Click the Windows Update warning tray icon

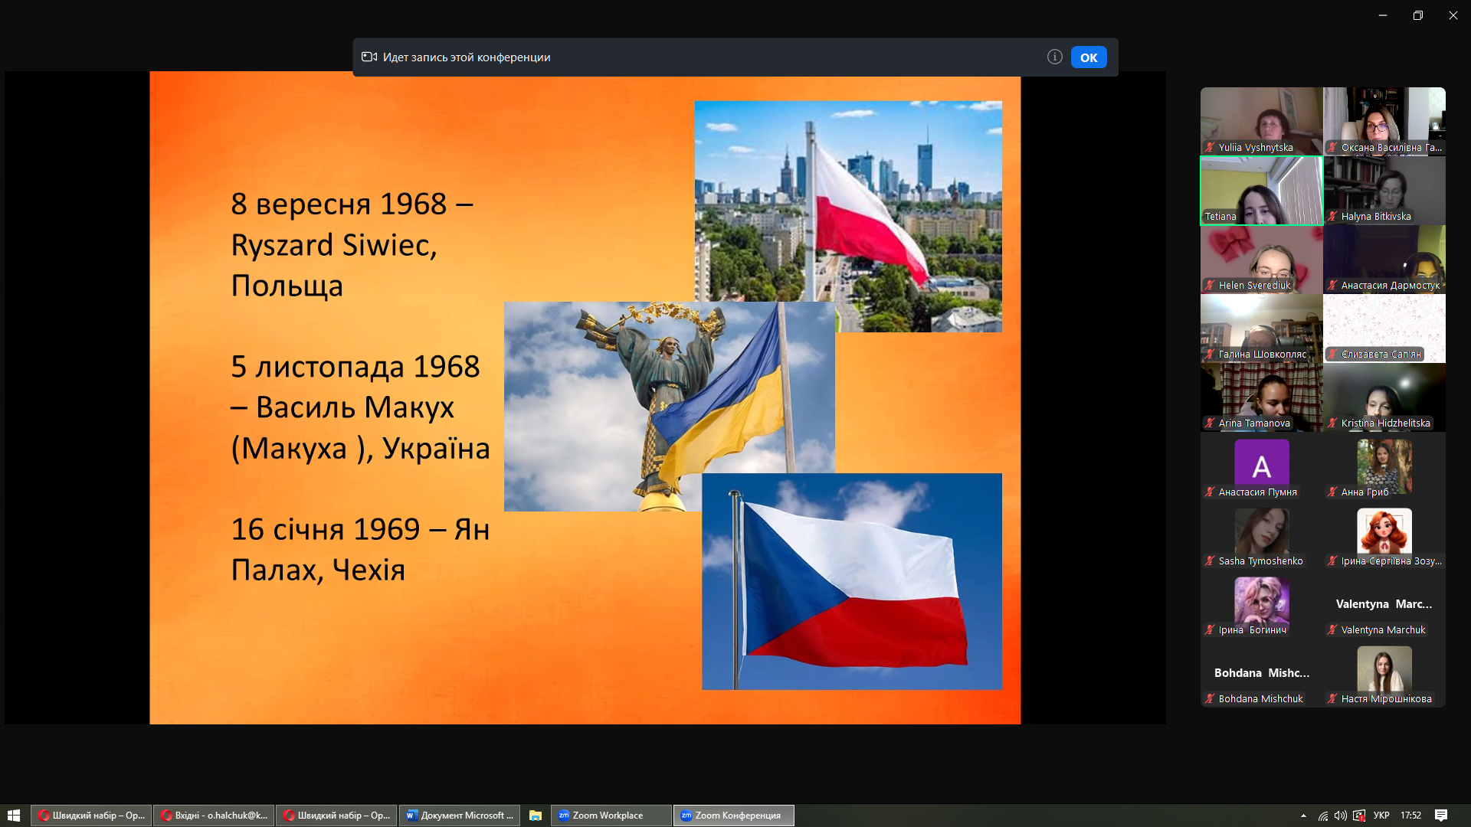tap(1359, 816)
